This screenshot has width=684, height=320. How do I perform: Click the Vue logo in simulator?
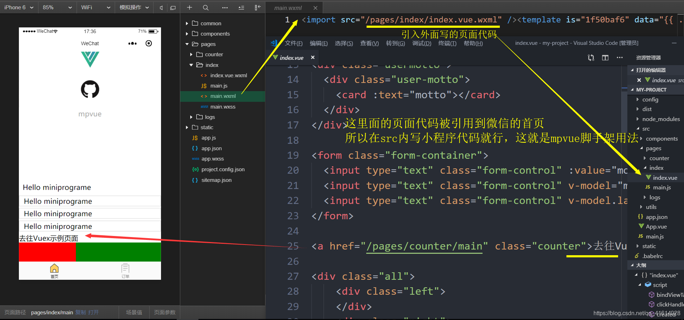click(x=90, y=59)
